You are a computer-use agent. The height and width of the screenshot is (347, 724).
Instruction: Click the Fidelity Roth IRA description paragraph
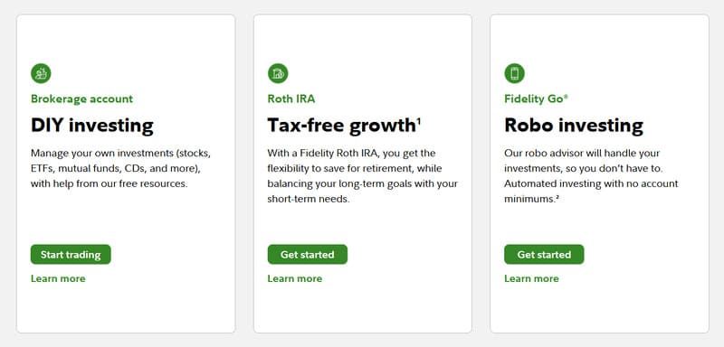tap(363, 175)
